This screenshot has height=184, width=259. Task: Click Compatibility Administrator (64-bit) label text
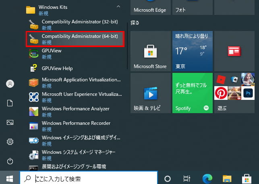tap(80, 36)
